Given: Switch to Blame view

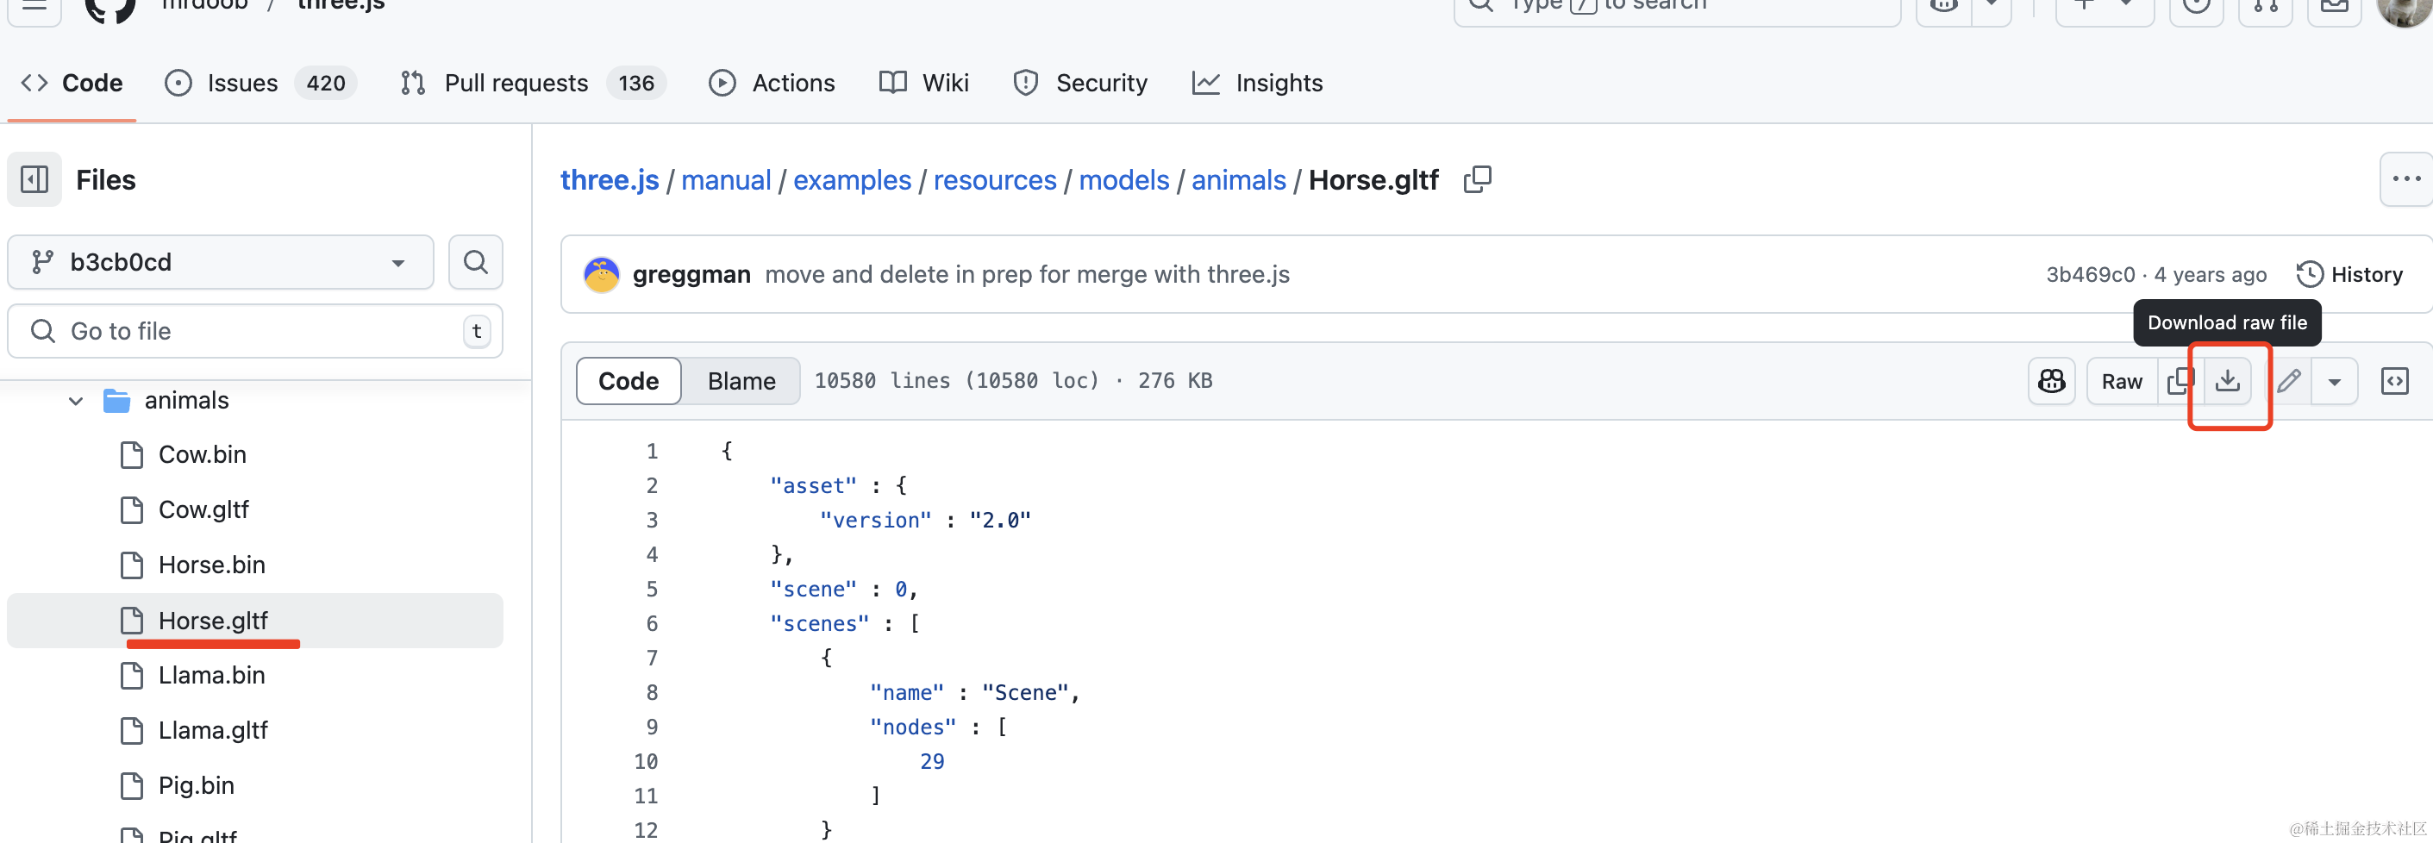Looking at the screenshot, I should 741,381.
